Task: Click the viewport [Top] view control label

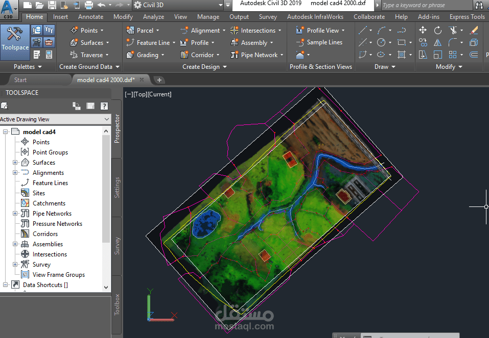Action: (x=141, y=94)
